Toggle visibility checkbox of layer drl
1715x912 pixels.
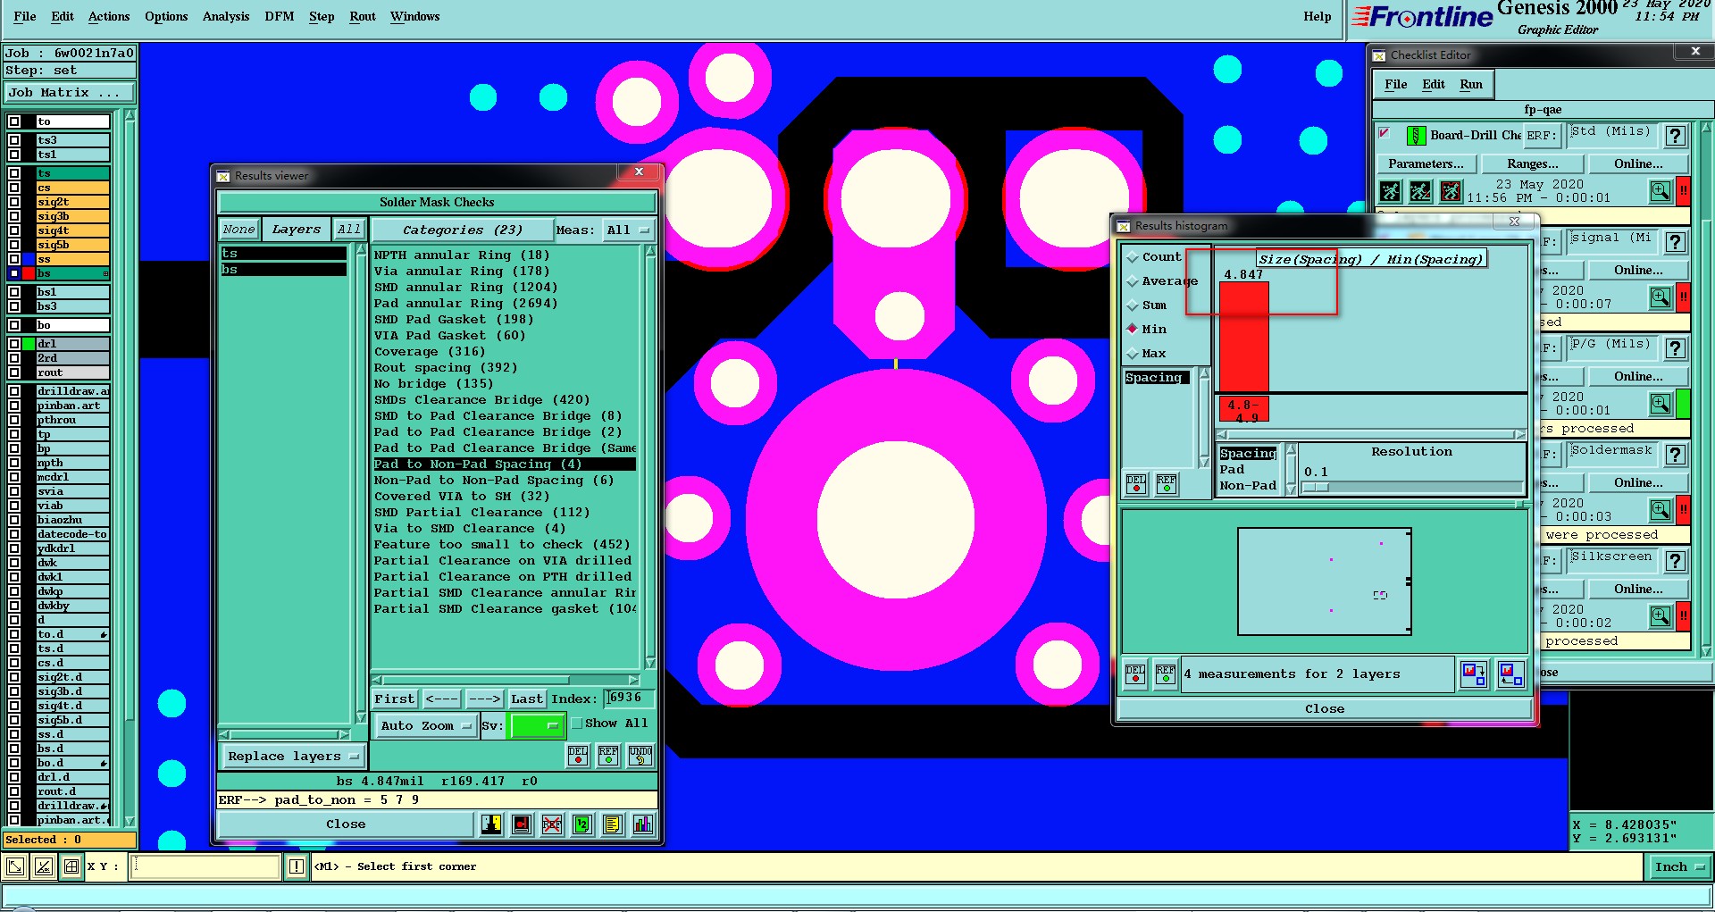tap(14, 344)
